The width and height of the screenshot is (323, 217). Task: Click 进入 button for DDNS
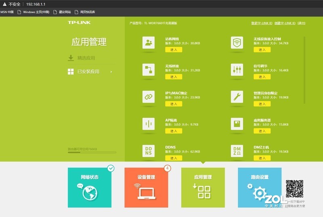(x=174, y=158)
